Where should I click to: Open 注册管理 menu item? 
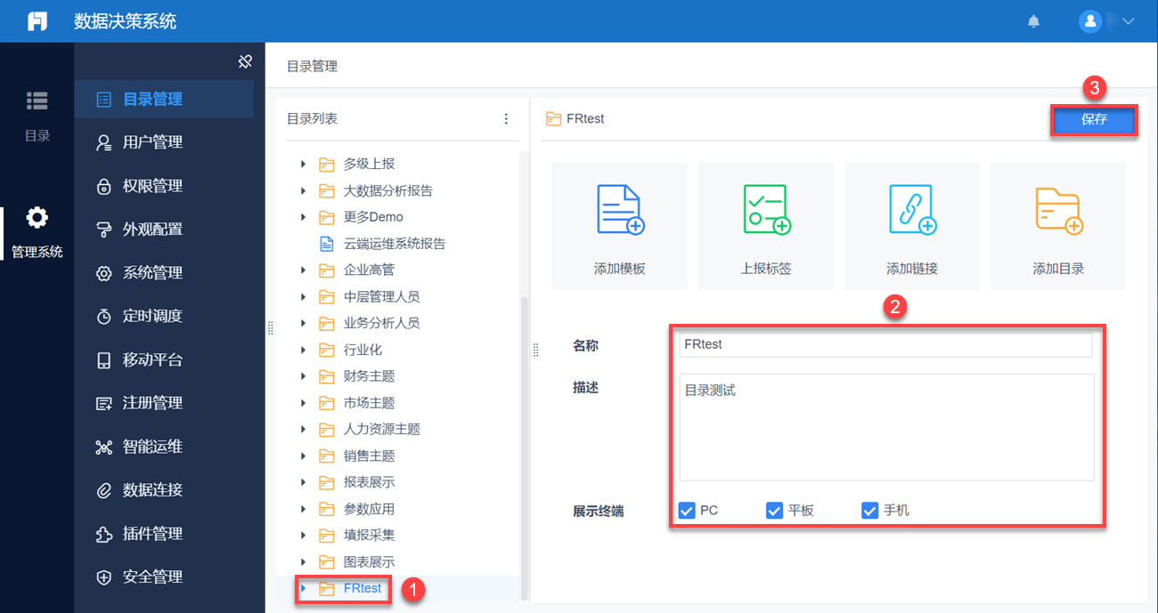[165, 403]
